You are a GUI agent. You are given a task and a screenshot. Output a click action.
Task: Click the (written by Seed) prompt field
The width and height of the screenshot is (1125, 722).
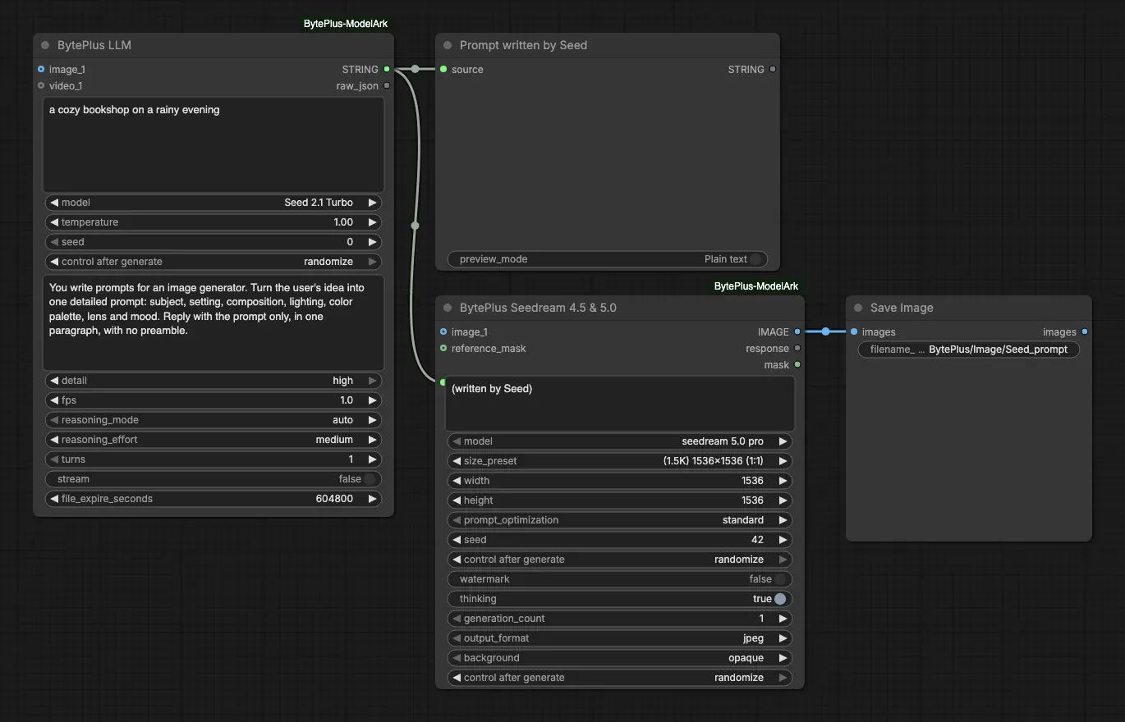[x=620, y=404]
